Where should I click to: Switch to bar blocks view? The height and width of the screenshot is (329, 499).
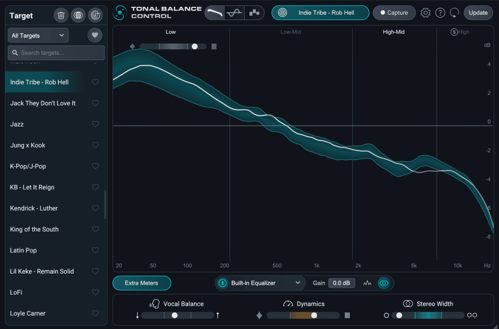pyautogui.click(x=254, y=13)
